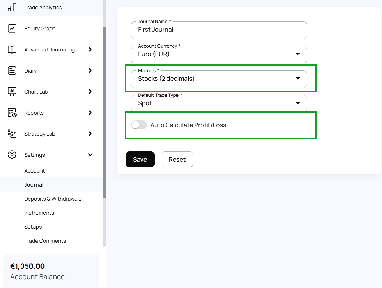Click the Advanced Journaling book icon
382x288 pixels.
[12, 50]
